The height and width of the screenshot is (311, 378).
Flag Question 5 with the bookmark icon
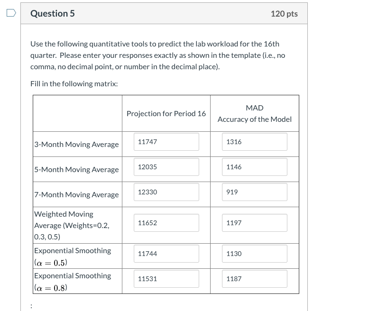(x=11, y=13)
